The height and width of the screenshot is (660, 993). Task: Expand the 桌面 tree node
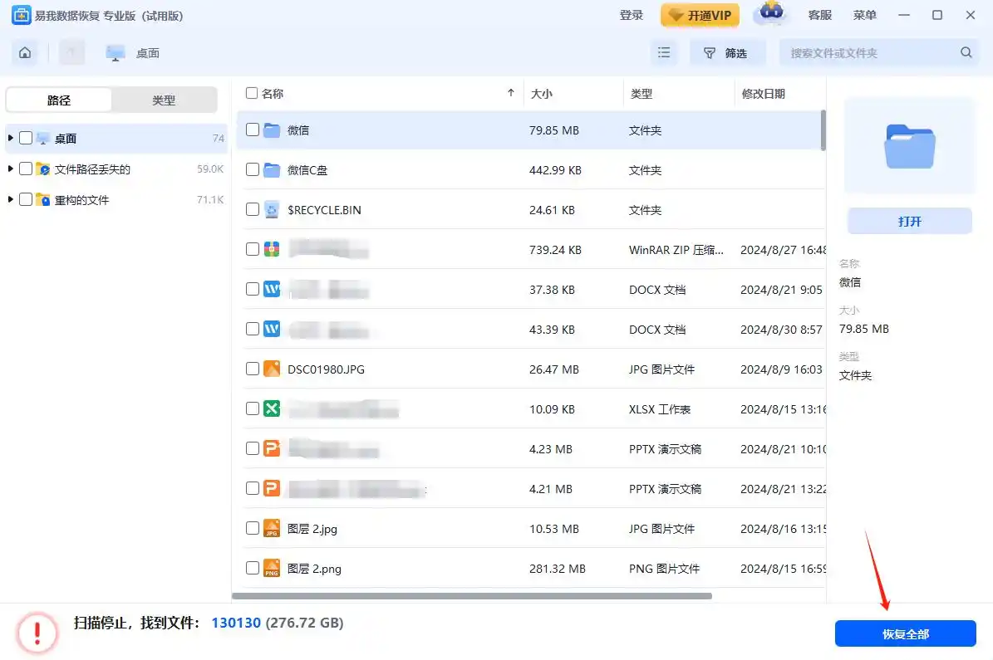tap(9, 139)
